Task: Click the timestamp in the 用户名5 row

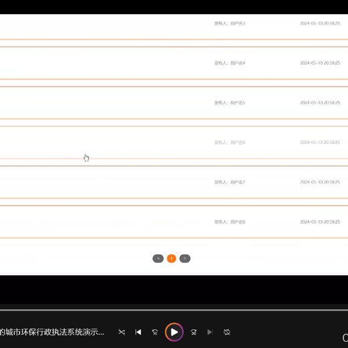Action: pos(320,102)
